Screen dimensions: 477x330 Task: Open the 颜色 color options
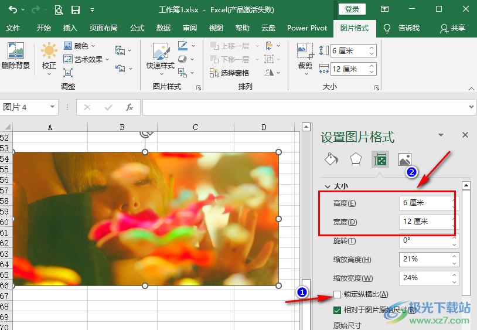coord(80,46)
